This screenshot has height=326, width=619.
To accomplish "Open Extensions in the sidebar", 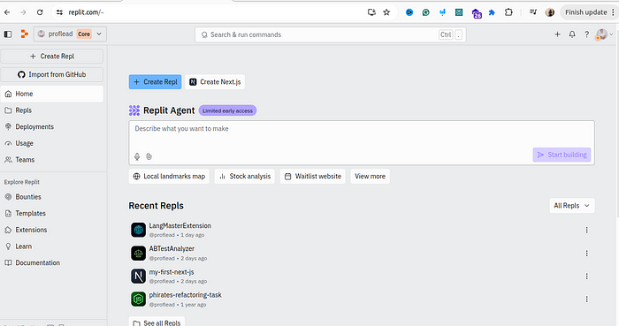I will point(51,230).
